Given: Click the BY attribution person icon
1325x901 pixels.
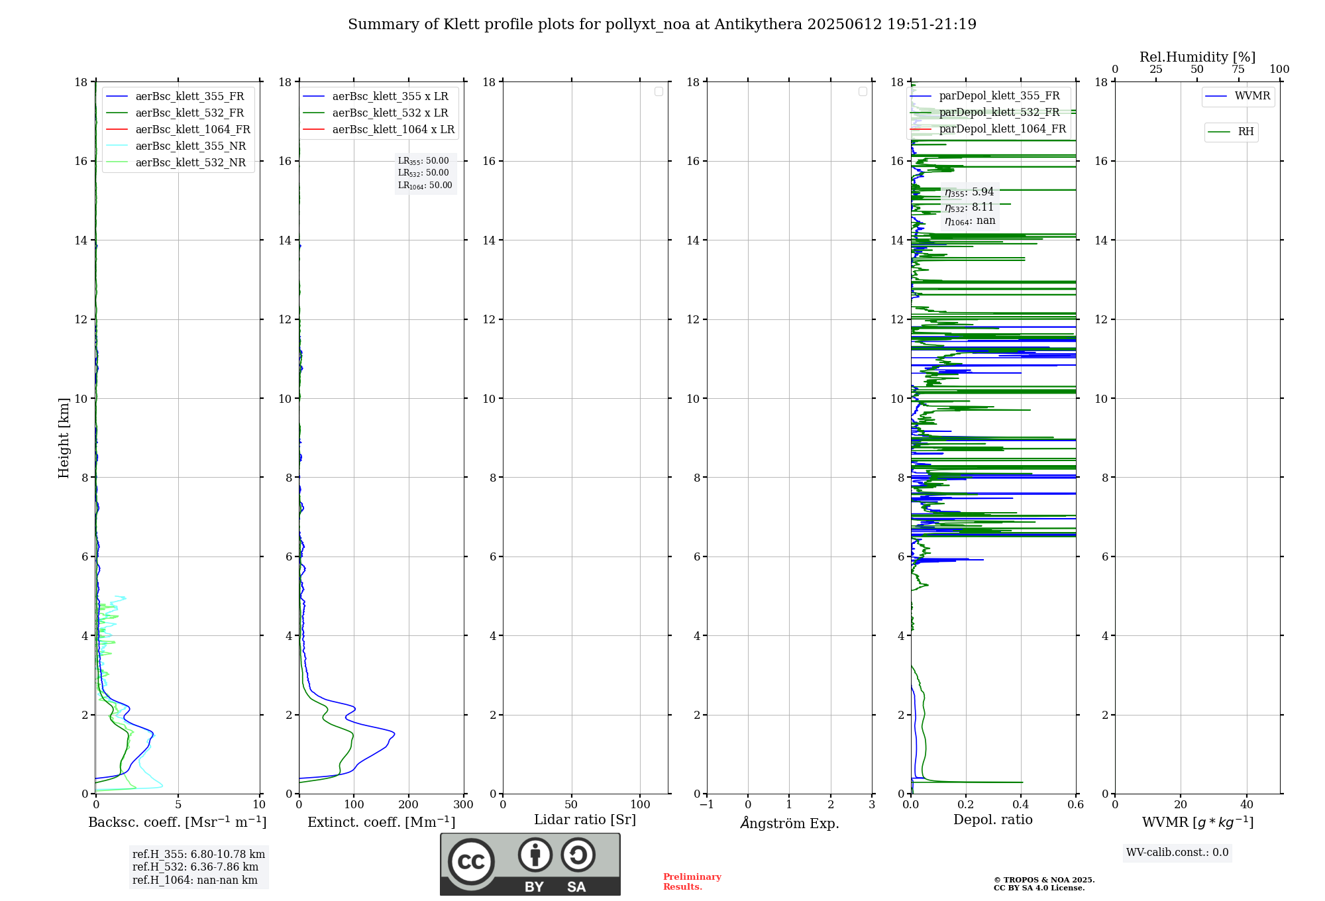Looking at the screenshot, I should tap(535, 855).
